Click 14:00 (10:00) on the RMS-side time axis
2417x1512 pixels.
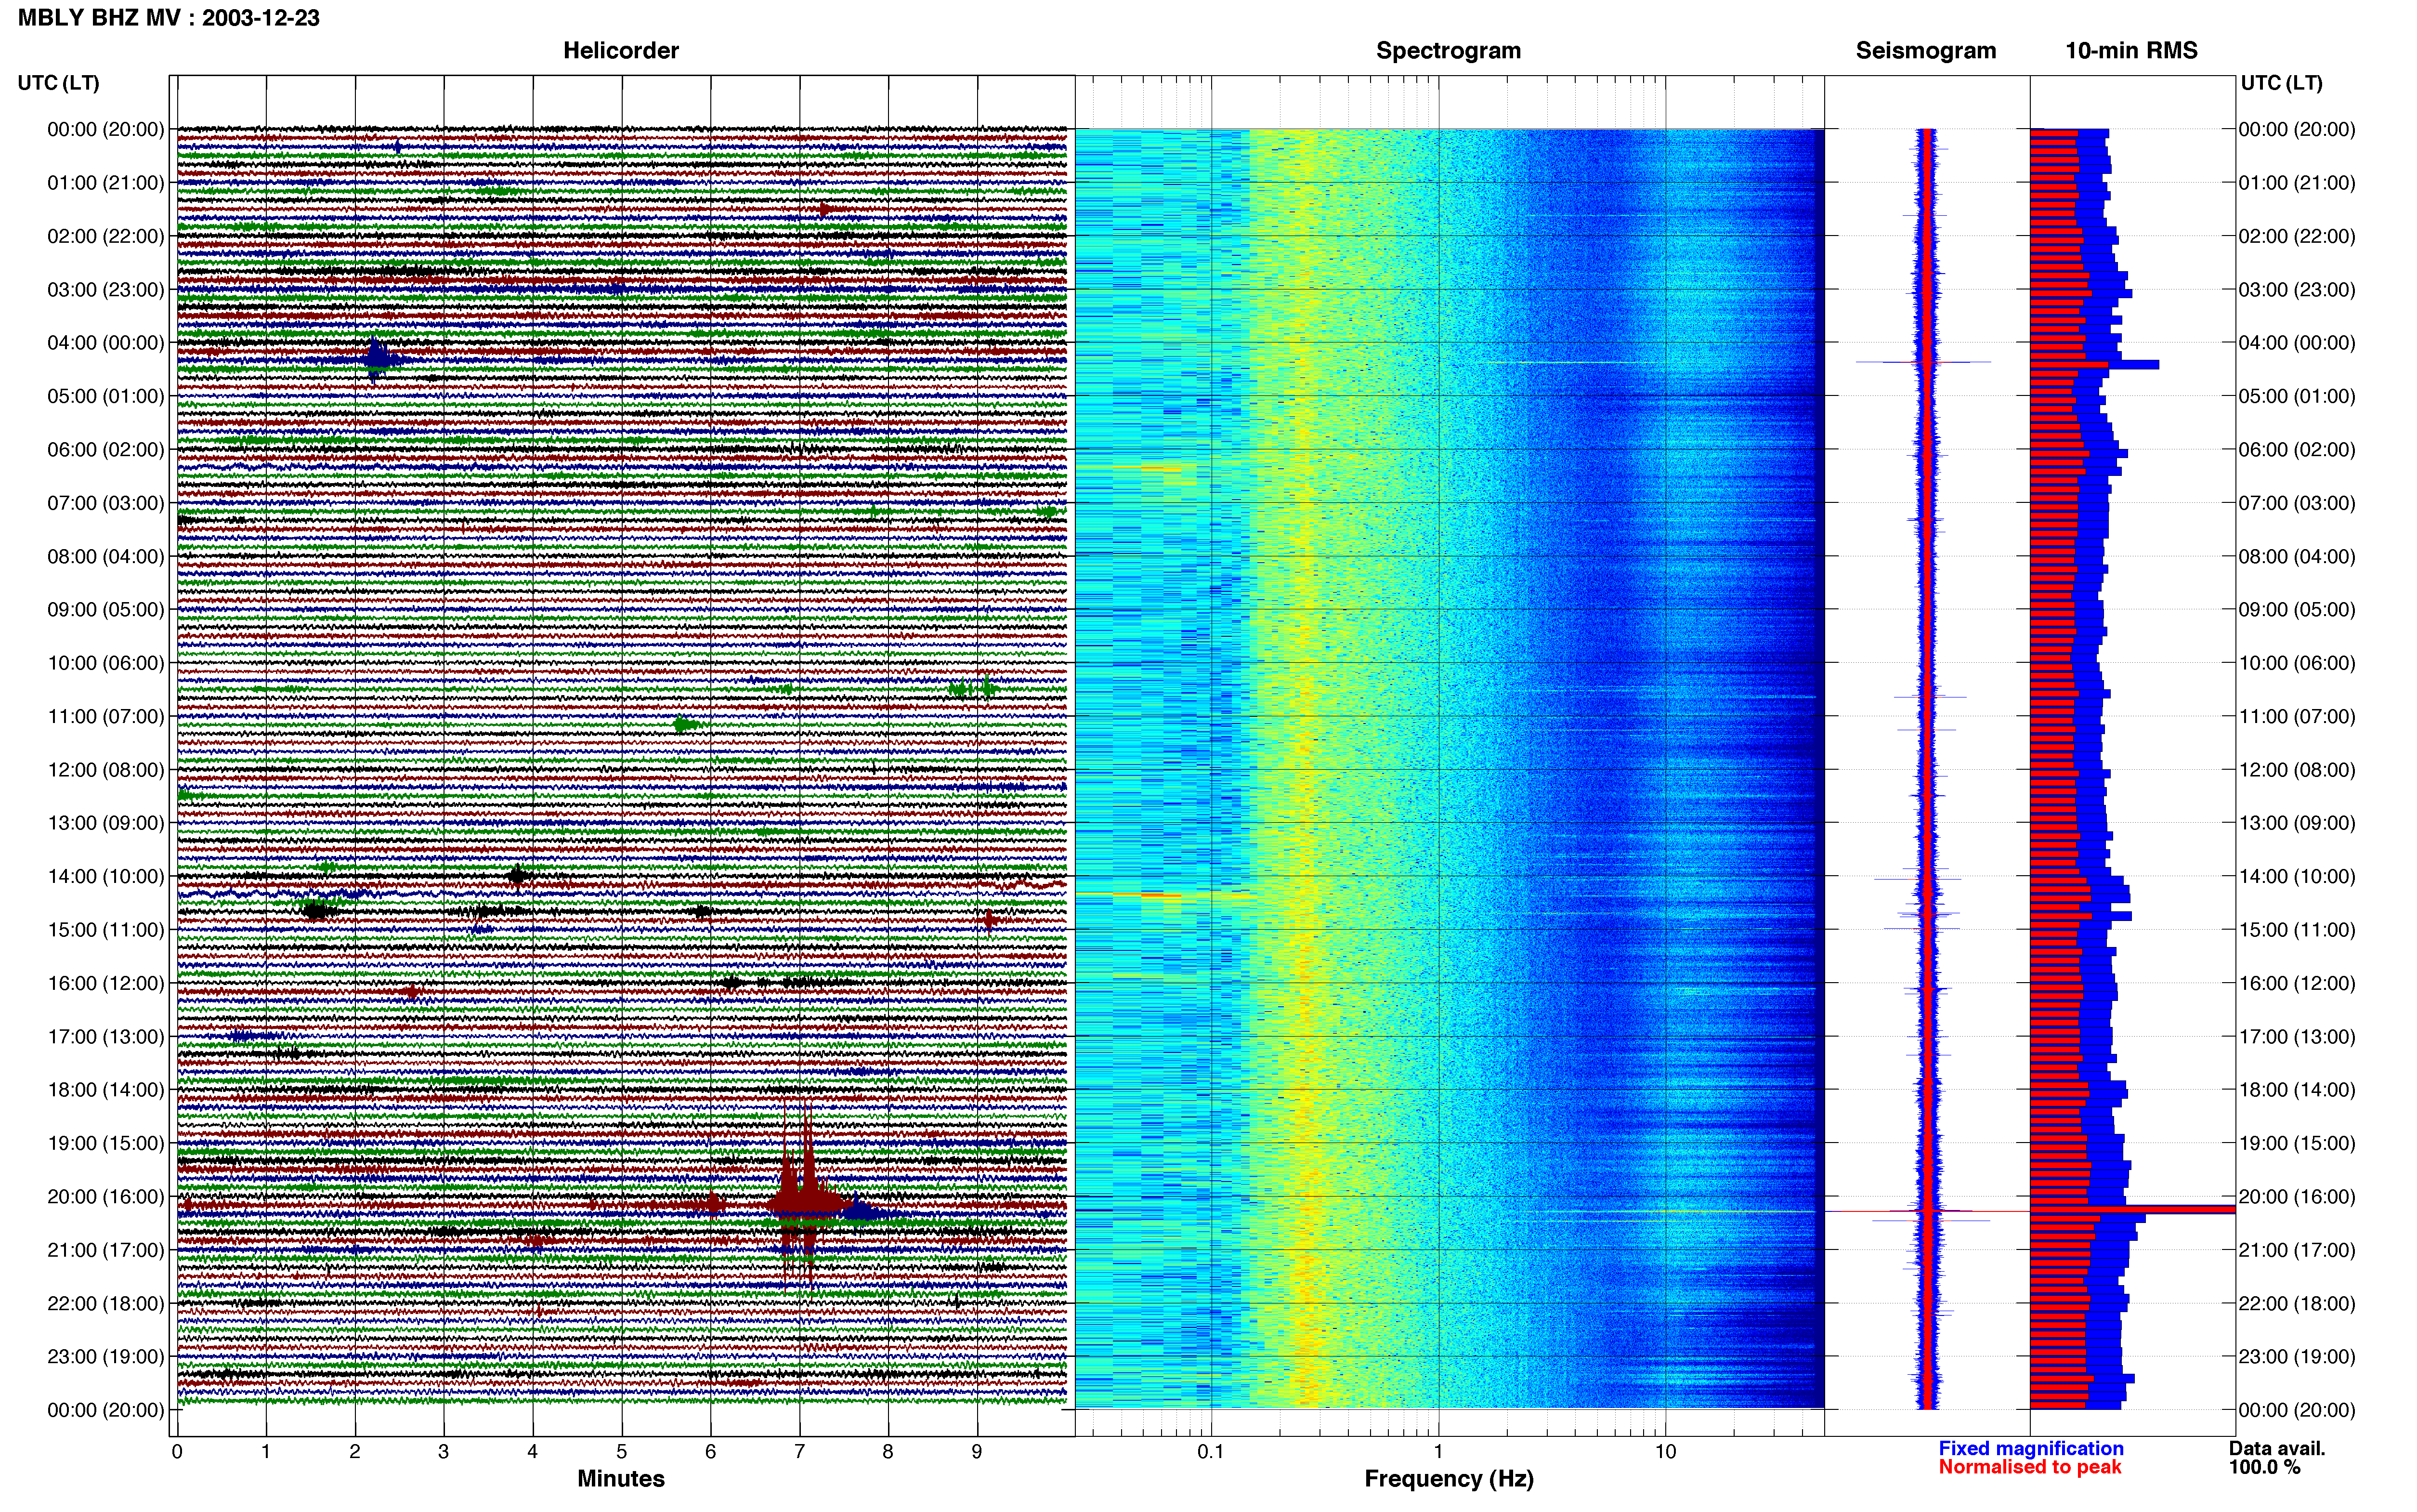2297,877
